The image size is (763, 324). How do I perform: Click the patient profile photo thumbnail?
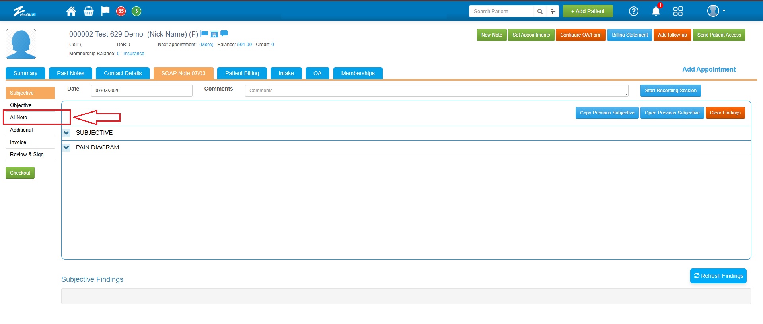click(x=21, y=44)
